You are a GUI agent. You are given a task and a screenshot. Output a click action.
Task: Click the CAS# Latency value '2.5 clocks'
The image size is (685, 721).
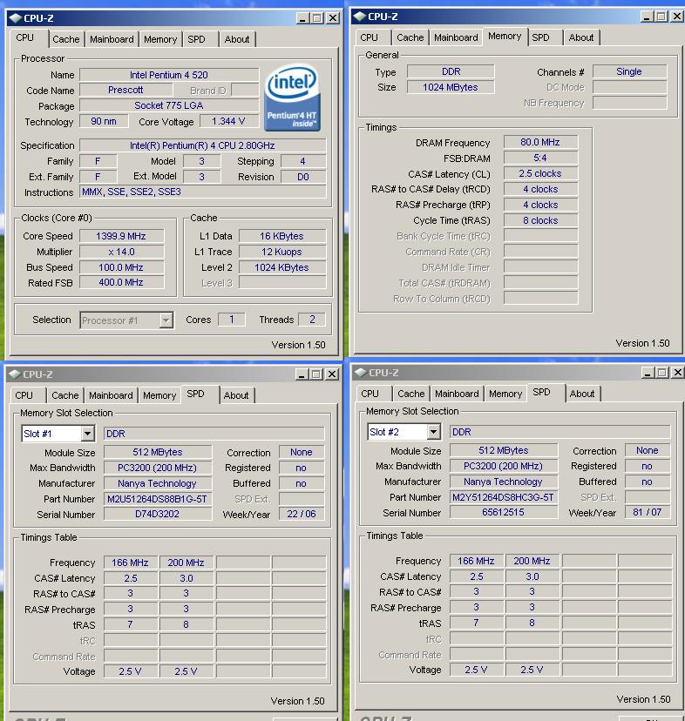click(540, 174)
